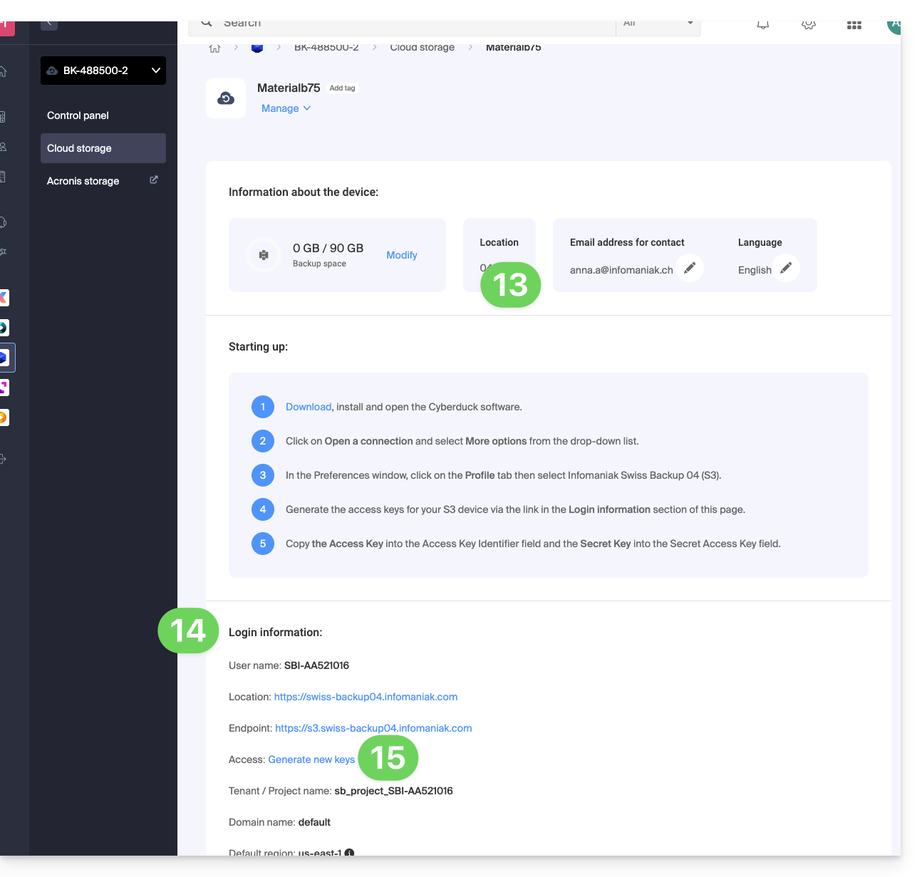Click the info icon next to Default region
The width and height of the screenshot is (922, 877).
(349, 852)
